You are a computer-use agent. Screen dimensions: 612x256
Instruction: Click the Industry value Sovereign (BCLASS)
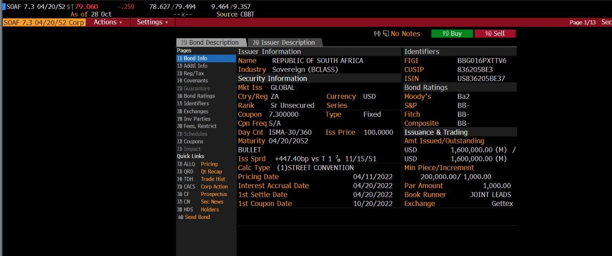coord(305,70)
